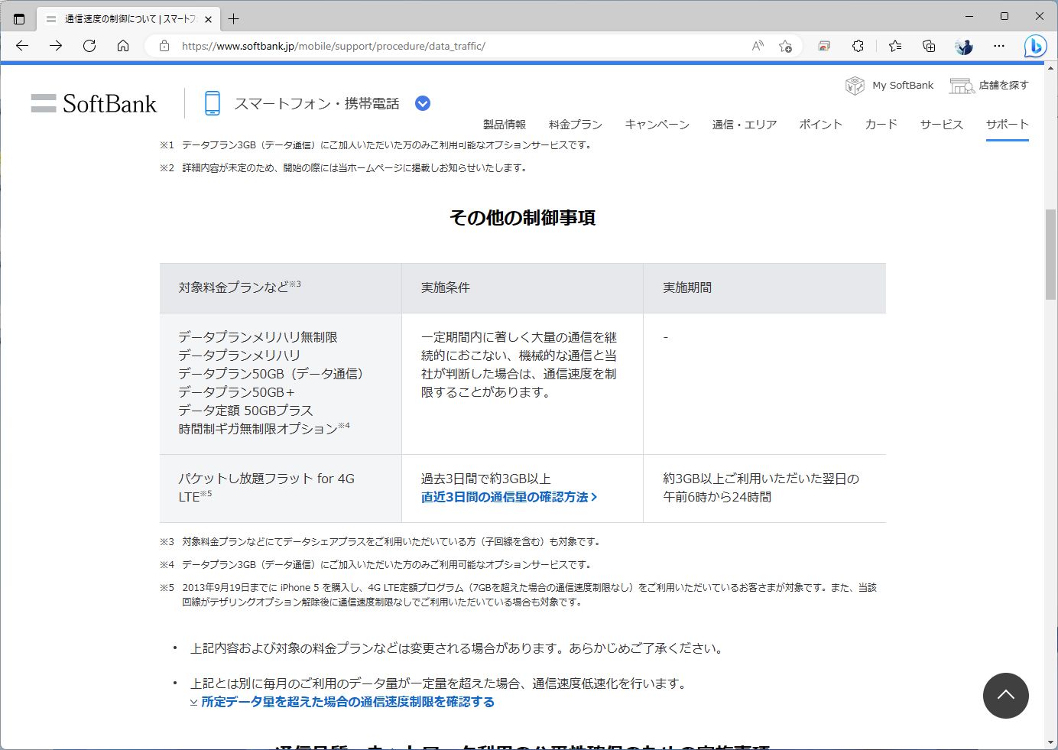Activate the Read aloud icon
1058x750 pixels.
[x=758, y=46]
